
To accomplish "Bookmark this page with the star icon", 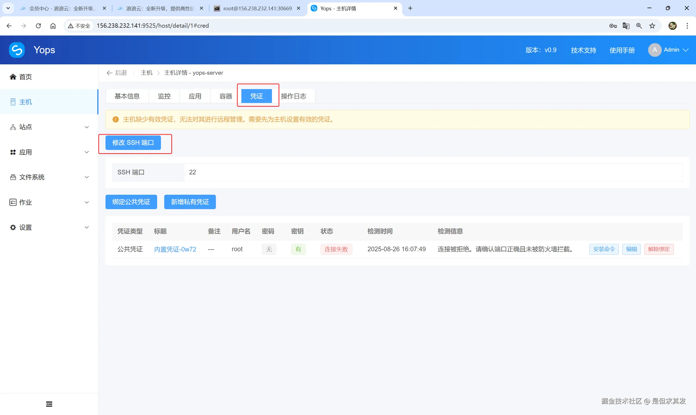I will (x=652, y=26).
